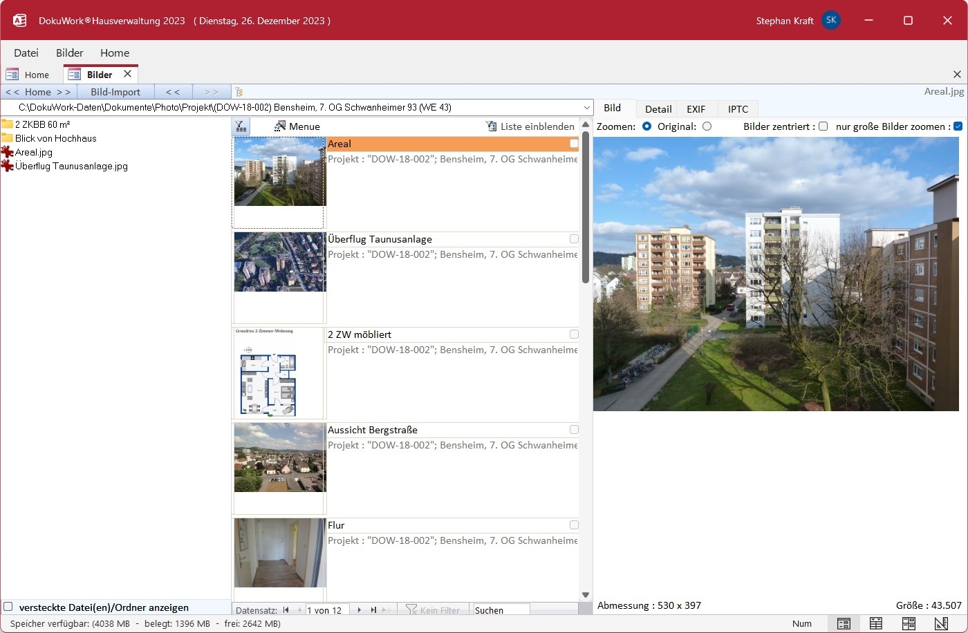Viewport: 968px width, 633px height.
Task: Click the 2 ZKBB 60 m² folder icon
Action: click(x=8, y=124)
